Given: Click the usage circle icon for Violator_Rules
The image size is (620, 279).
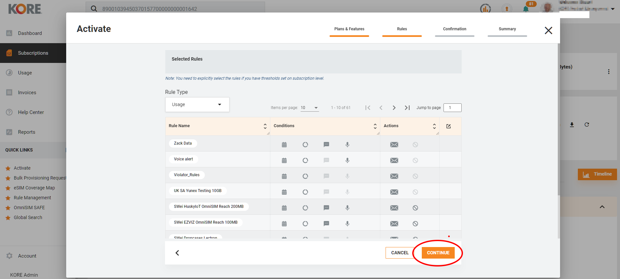Looking at the screenshot, I should click(x=305, y=176).
